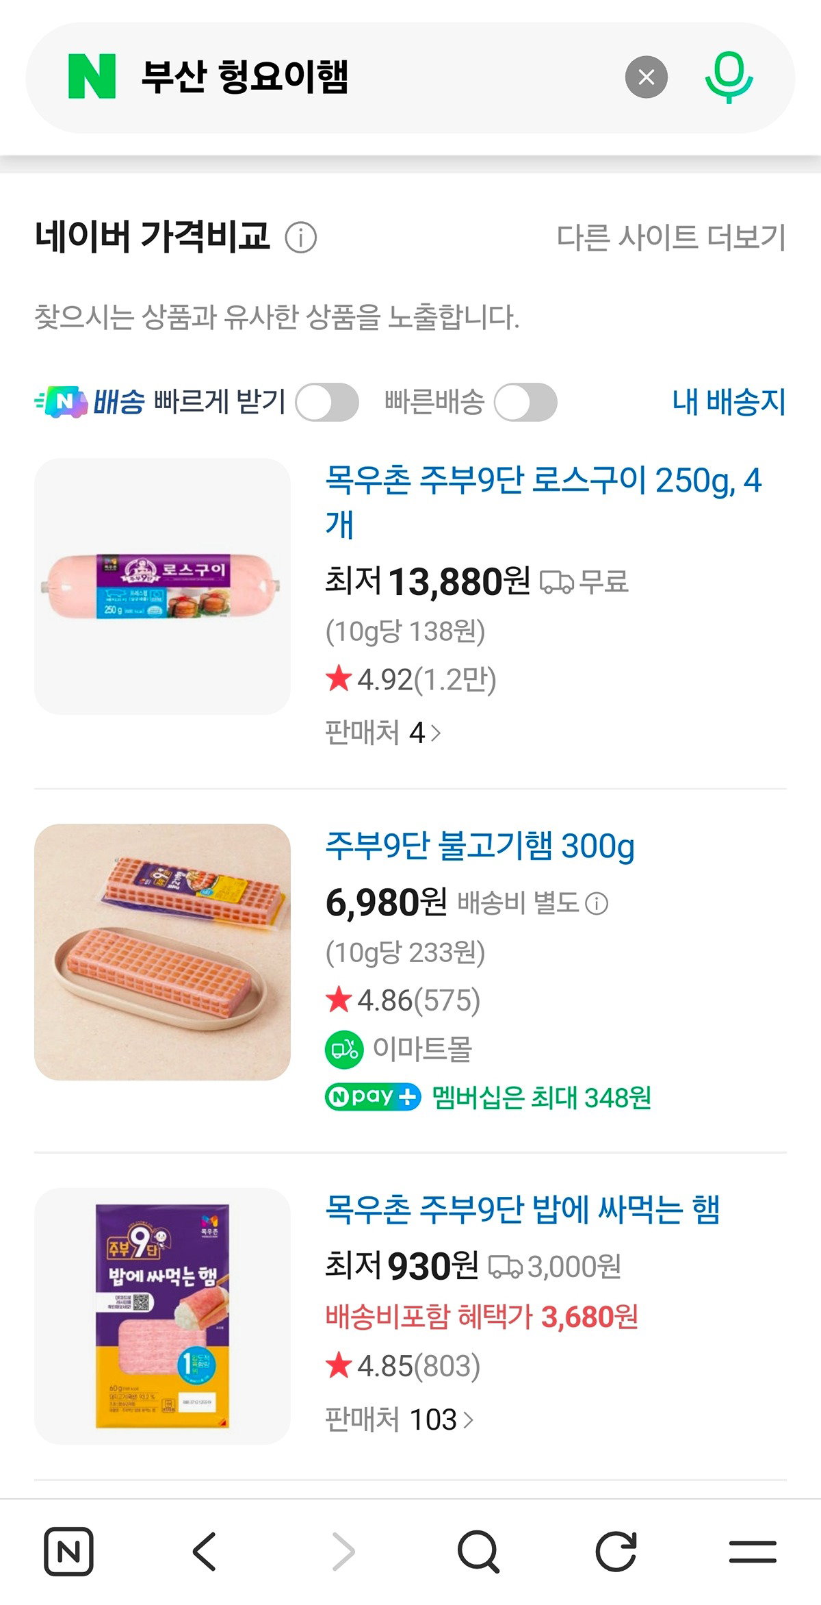
Task: Clear the search text with X icon
Action: tap(646, 77)
